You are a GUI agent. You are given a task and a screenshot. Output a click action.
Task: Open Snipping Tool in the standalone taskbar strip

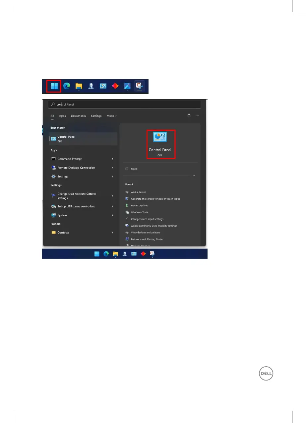[x=139, y=87]
